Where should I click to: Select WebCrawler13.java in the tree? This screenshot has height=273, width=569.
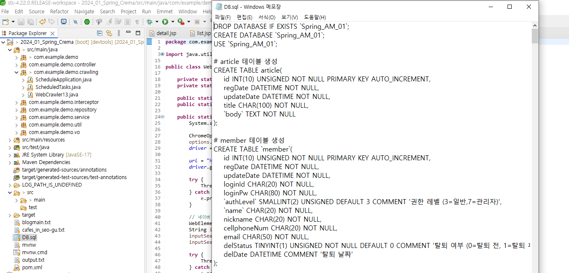point(56,95)
